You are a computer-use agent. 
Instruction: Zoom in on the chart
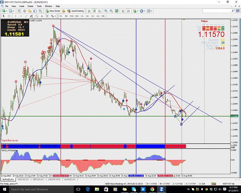(106, 11)
